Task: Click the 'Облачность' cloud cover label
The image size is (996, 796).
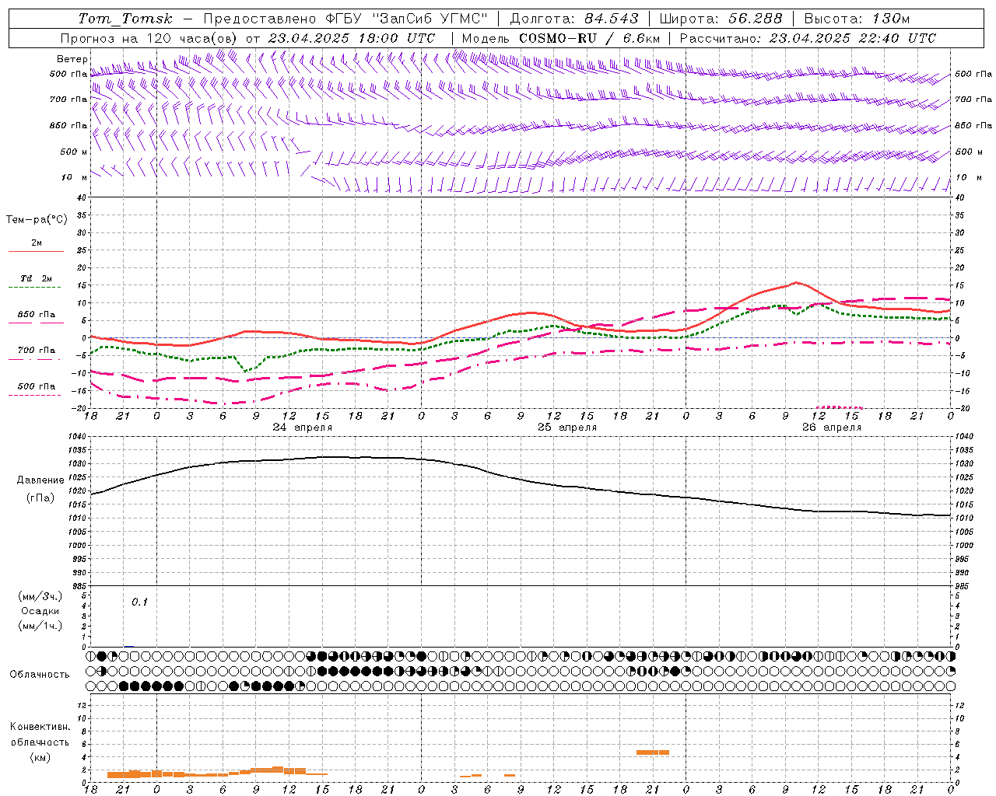Action: [40, 674]
